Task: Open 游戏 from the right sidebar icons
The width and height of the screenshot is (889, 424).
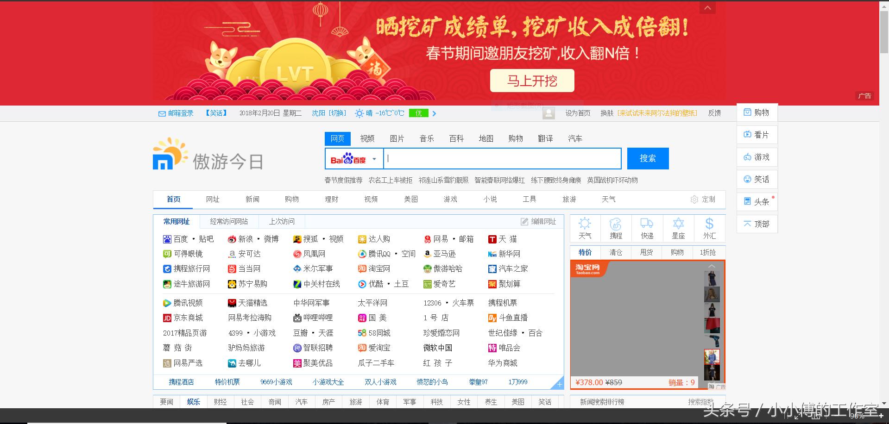Action: coord(757,157)
